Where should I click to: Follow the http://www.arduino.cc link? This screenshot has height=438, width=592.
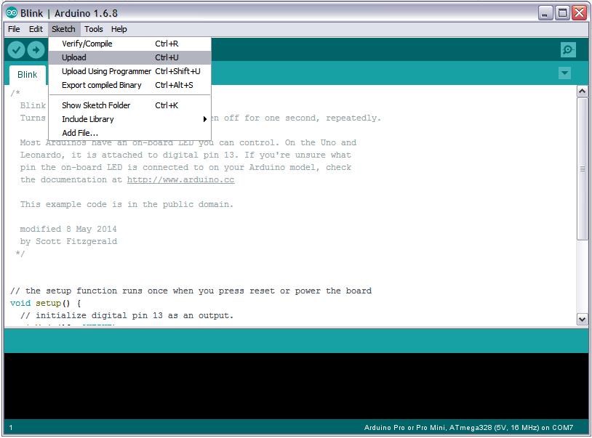click(180, 180)
